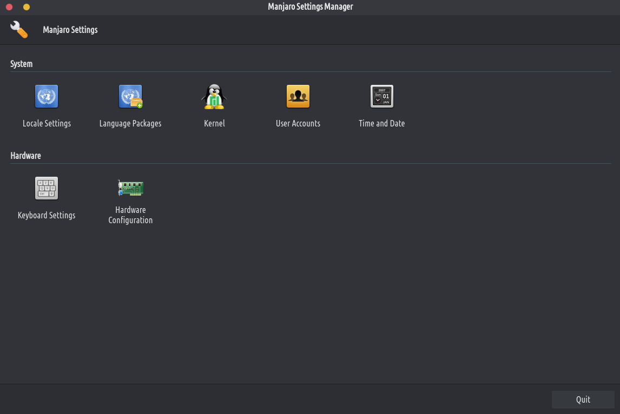Click the wrench icon in header

pyautogui.click(x=19, y=30)
